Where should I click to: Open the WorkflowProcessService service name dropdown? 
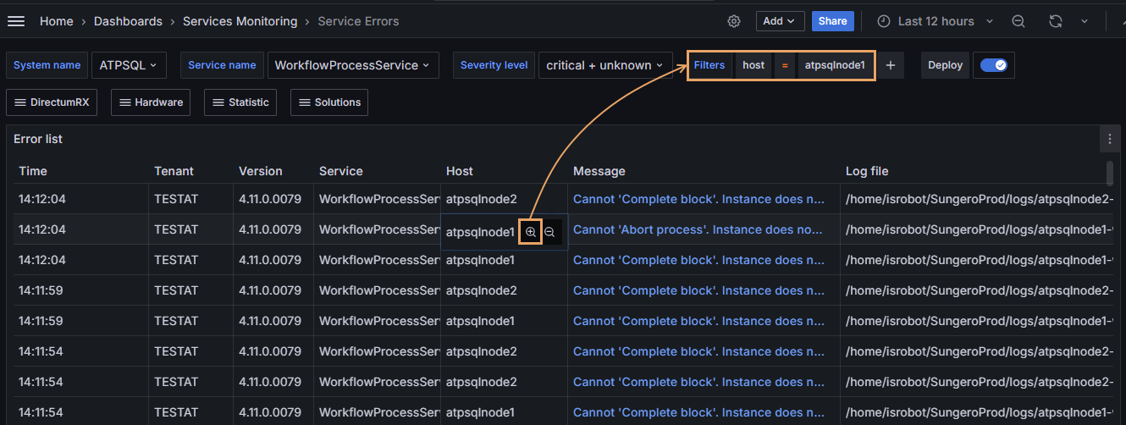(x=352, y=65)
